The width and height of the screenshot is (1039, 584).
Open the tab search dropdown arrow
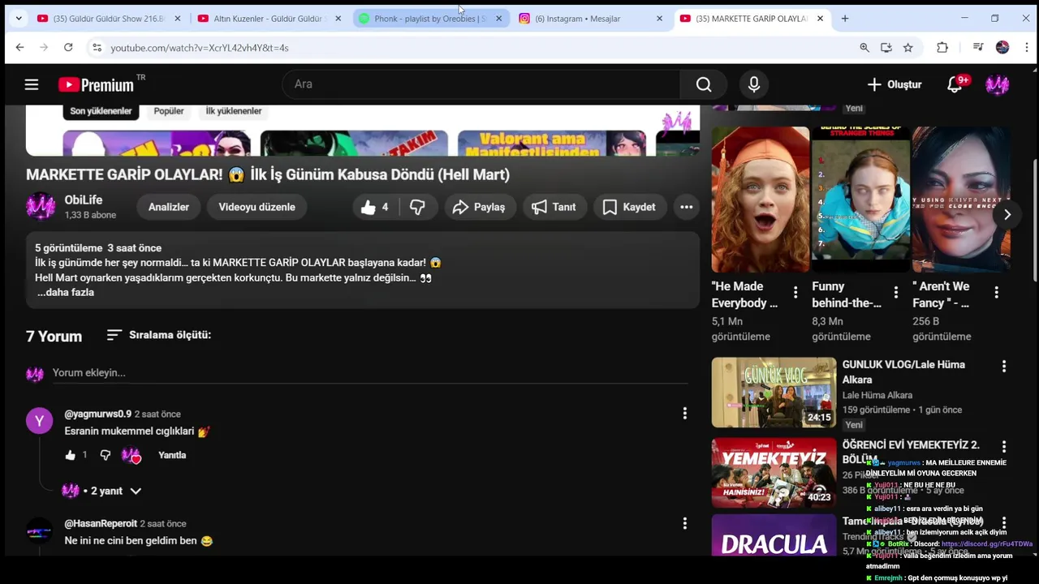pos(19,19)
